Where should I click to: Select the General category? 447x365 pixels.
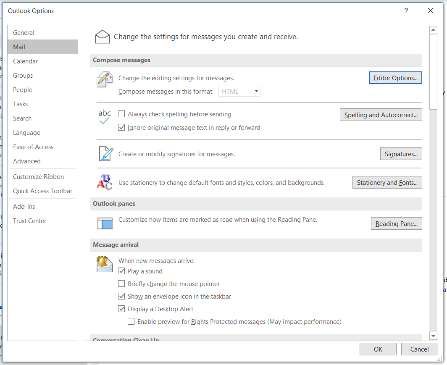click(x=42, y=32)
